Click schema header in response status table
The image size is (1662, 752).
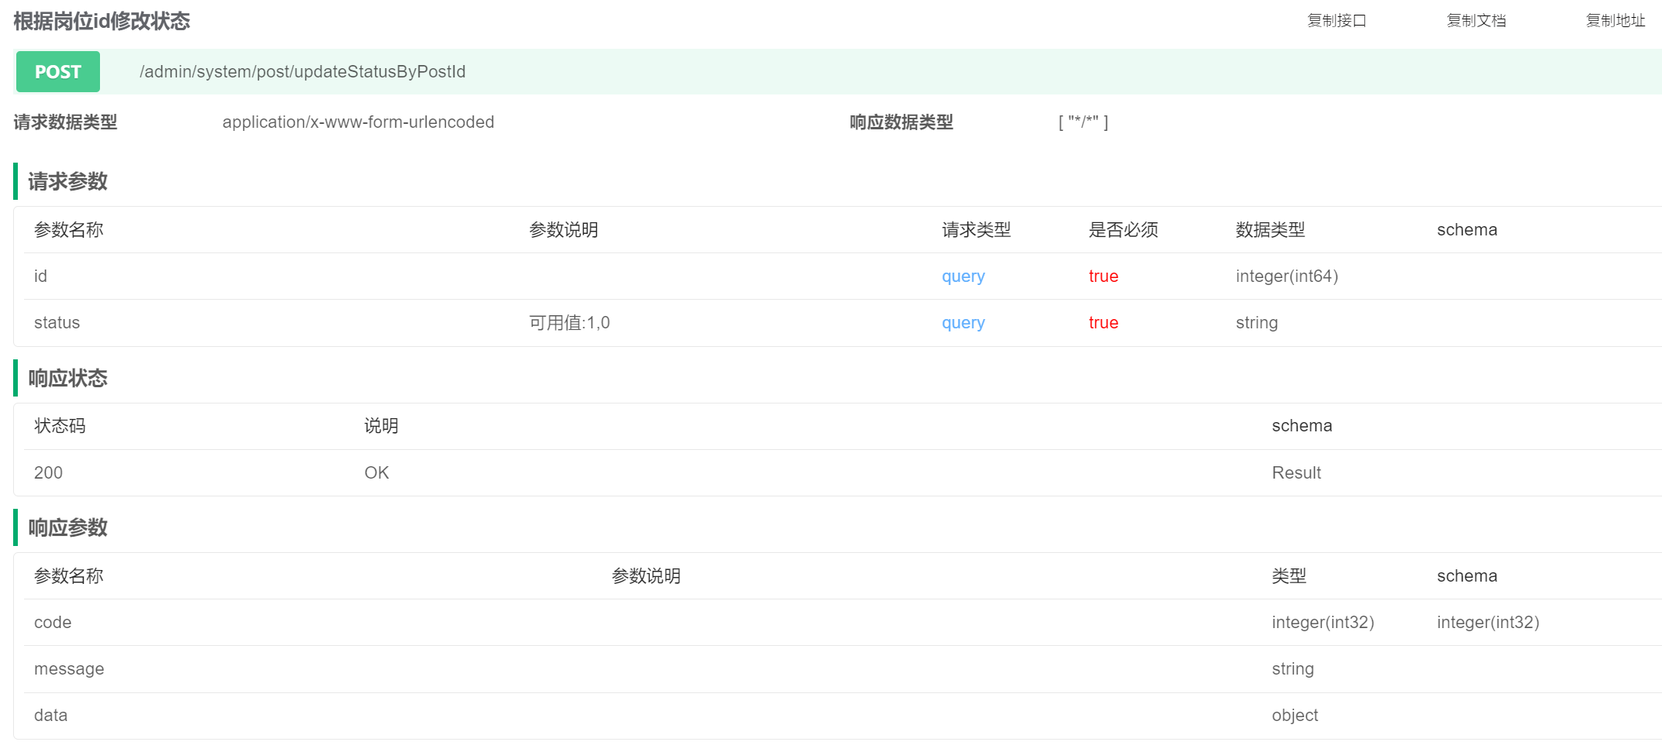pyautogui.click(x=1302, y=426)
